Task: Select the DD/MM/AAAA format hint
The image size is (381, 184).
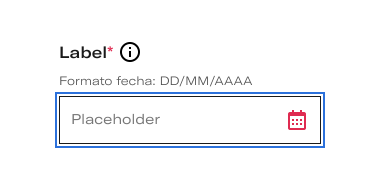Action: tap(206, 81)
